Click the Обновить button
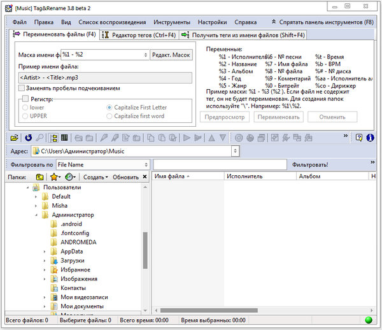The image size is (382, 330). pyautogui.click(x=125, y=176)
